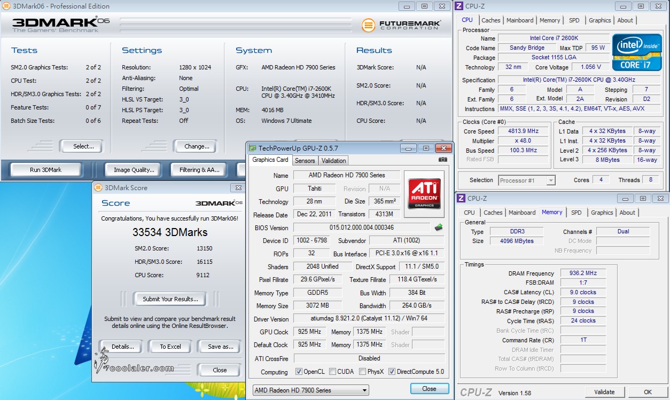The height and width of the screenshot is (400, 670).
Task: Open Graphics tab in top CPU-Z window
Action: (x=600, y=20)
